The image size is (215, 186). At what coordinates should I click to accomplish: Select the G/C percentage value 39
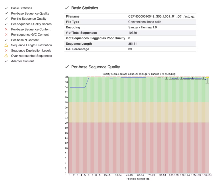pos(130,49)
